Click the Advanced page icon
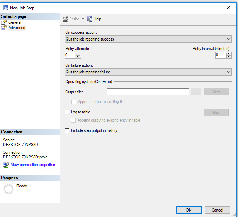238x217 pixels. pos(4,28)
